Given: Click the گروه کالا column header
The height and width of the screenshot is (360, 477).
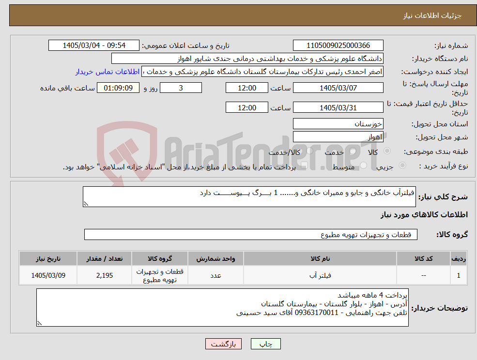Looking at the screenshot, I should (160, 258).
